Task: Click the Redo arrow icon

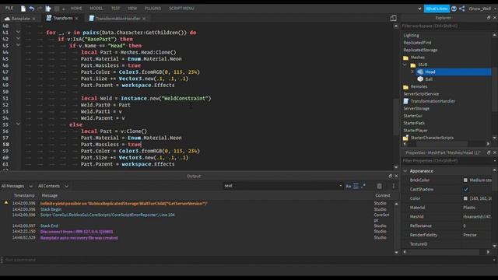Action: tap(40, 9)
